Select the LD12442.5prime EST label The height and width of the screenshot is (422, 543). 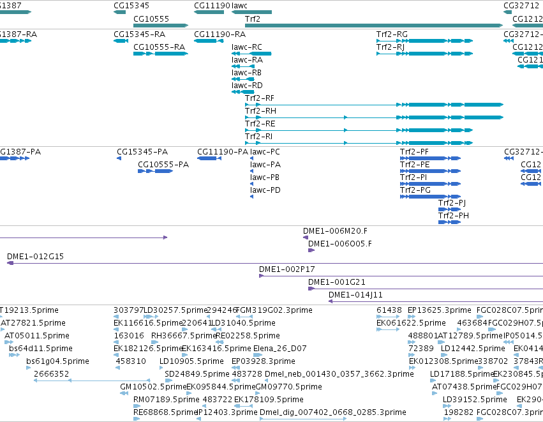[x=473, y=349]
